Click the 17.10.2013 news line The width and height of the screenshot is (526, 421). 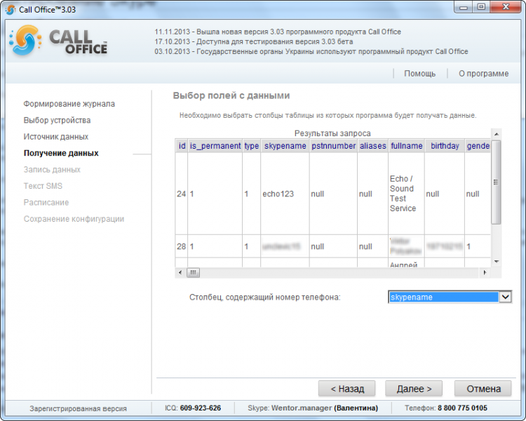(x=254, y=41)
